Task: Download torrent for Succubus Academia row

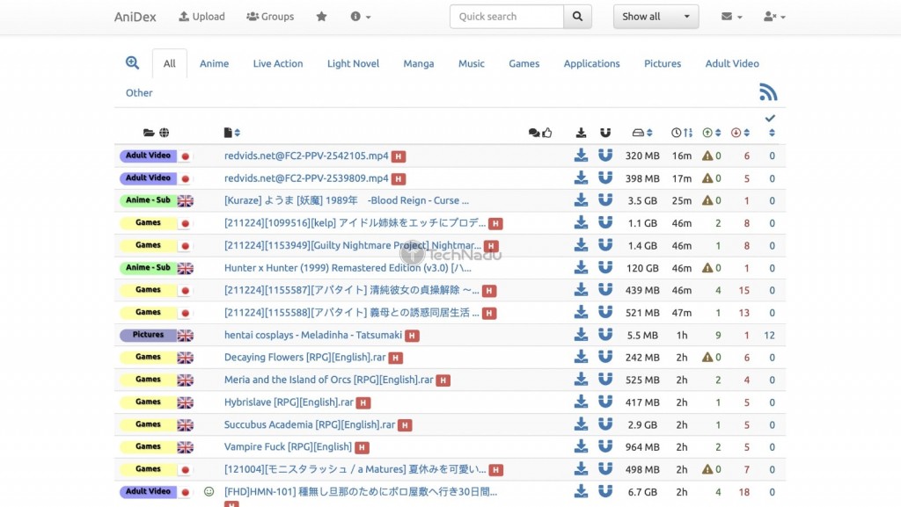Action: [x=581, y=424]
